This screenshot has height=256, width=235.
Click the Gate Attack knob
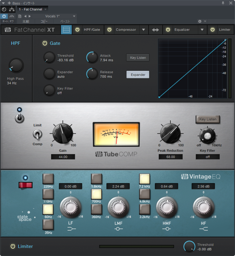92,58
